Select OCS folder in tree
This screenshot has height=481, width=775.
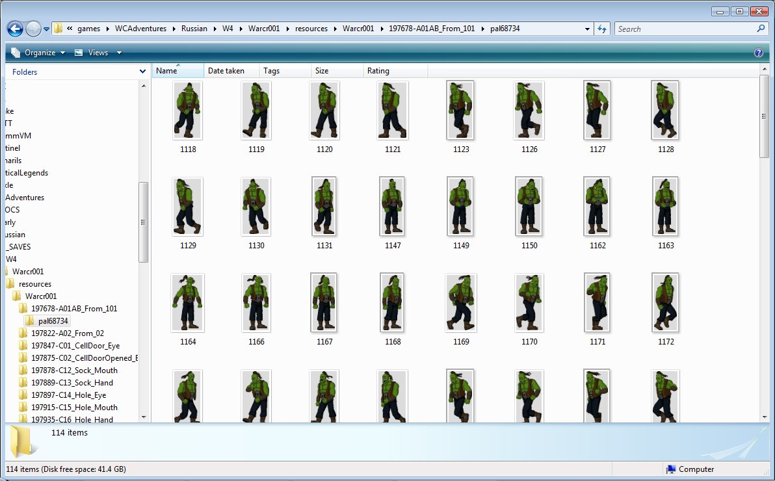pos(12,209)
